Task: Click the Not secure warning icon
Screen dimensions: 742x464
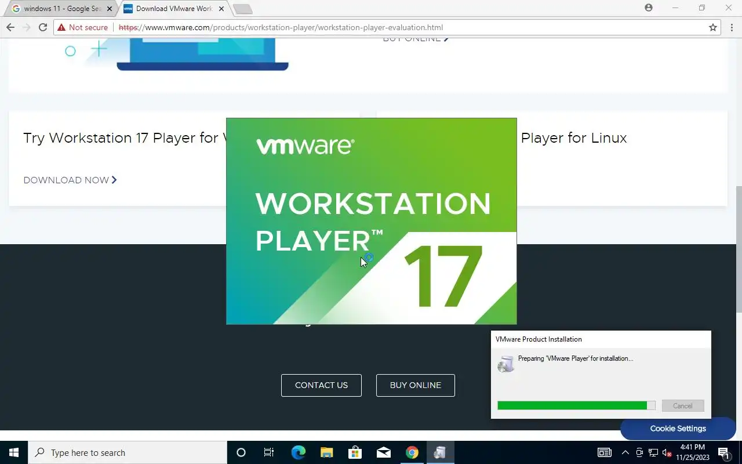Action: pyautogui.click(x=61, y=27)
